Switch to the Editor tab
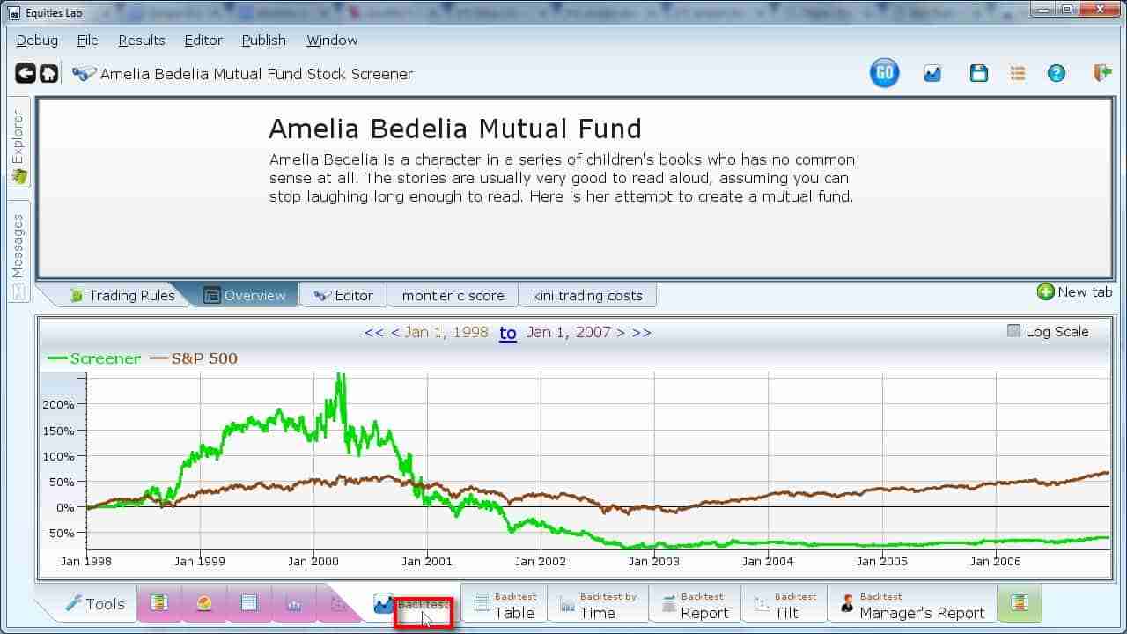1127x634 pixels. click(x=343, y=295)
